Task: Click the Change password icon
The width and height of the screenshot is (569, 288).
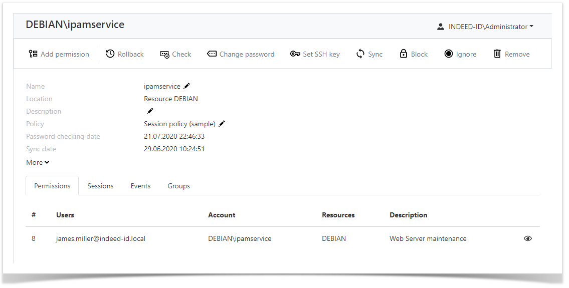Action: (212, 54)
